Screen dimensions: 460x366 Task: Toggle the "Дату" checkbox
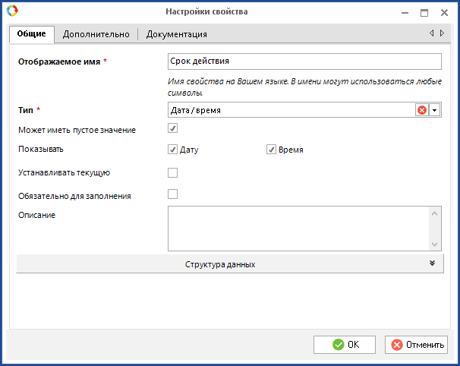click(173, 150)
